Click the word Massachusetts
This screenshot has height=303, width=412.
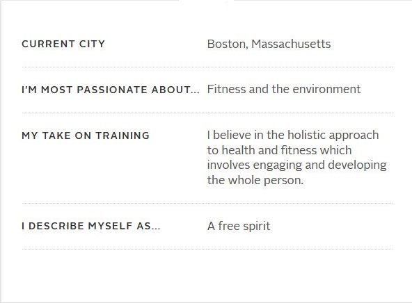click(291, 44)
